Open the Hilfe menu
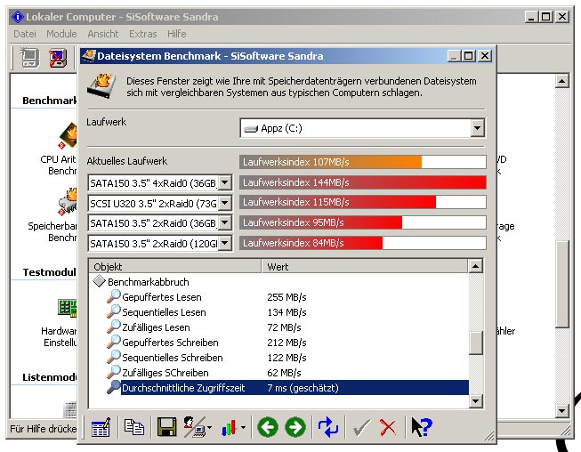Image resolution: width=581 pixels, height=452 pixels. click(x=177, y=34)
